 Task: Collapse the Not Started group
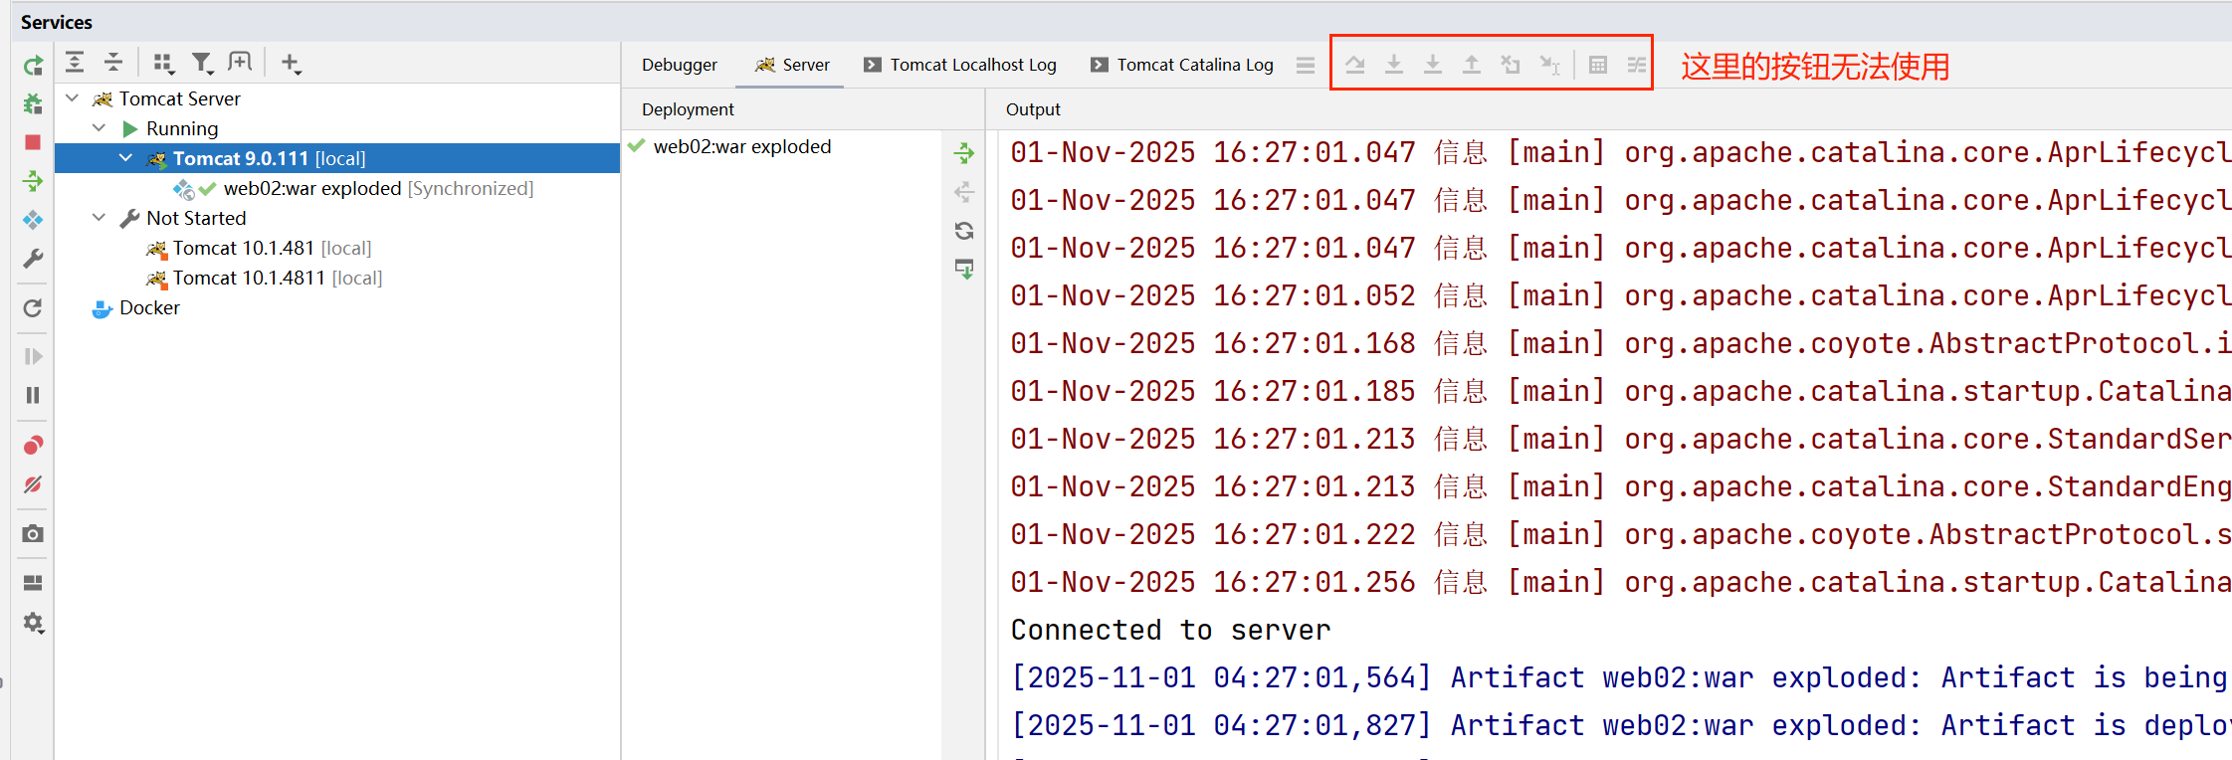pyautogui.click(x=100, y=218)
